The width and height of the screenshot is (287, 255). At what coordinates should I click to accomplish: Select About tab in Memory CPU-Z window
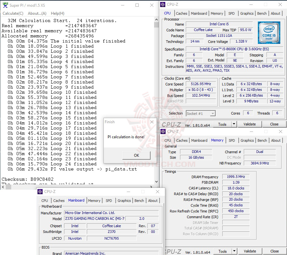[276, 140]
